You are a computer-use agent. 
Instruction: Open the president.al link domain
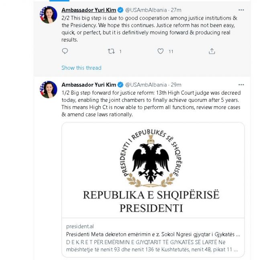tap(80, 226)
